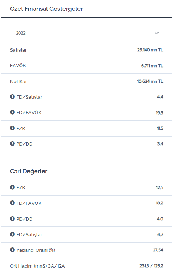Image resolution: width=182 pixels, height=272 pixels.
Task: Click info icon for F/K under Cari Değerler
Action: (x=12, y=187)
